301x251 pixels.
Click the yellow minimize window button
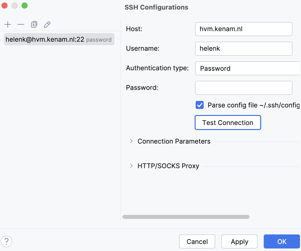click(15, 5)
